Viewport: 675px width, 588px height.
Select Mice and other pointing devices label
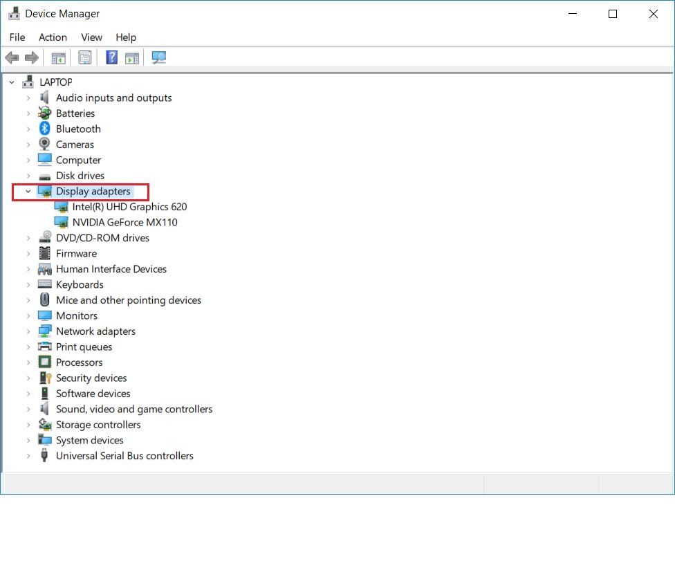128,300
